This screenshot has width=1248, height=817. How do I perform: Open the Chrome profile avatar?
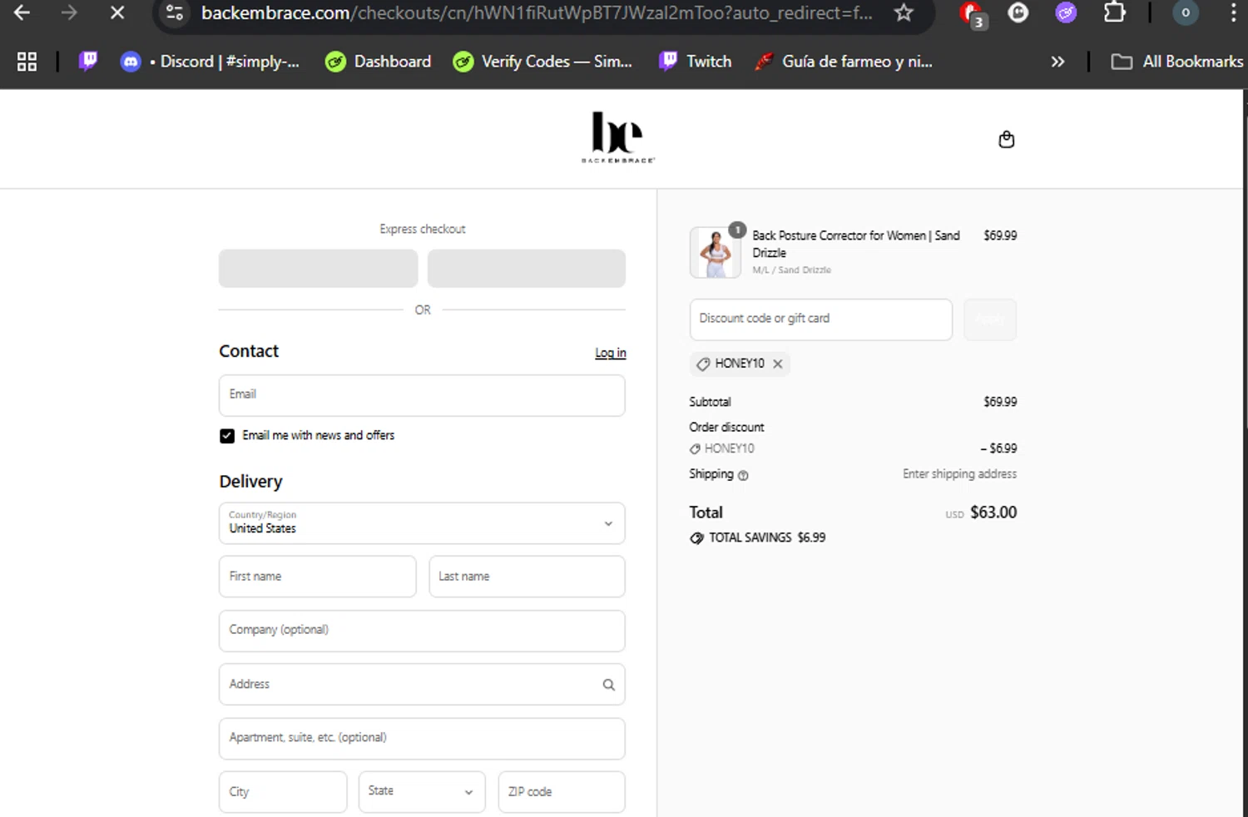pos(1186,12)
